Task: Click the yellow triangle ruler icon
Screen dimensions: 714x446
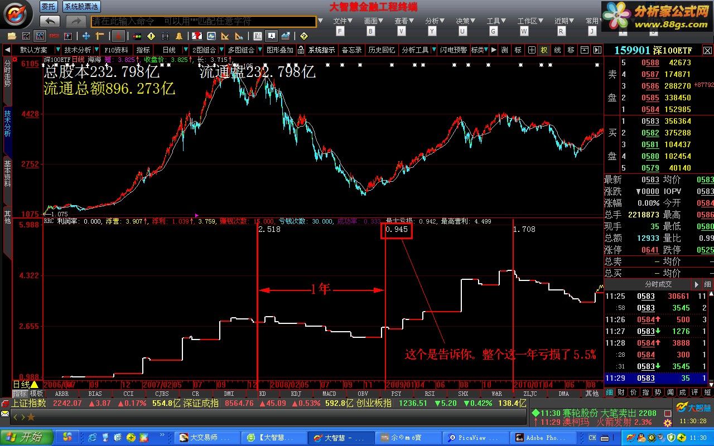Action: point(225,36)
